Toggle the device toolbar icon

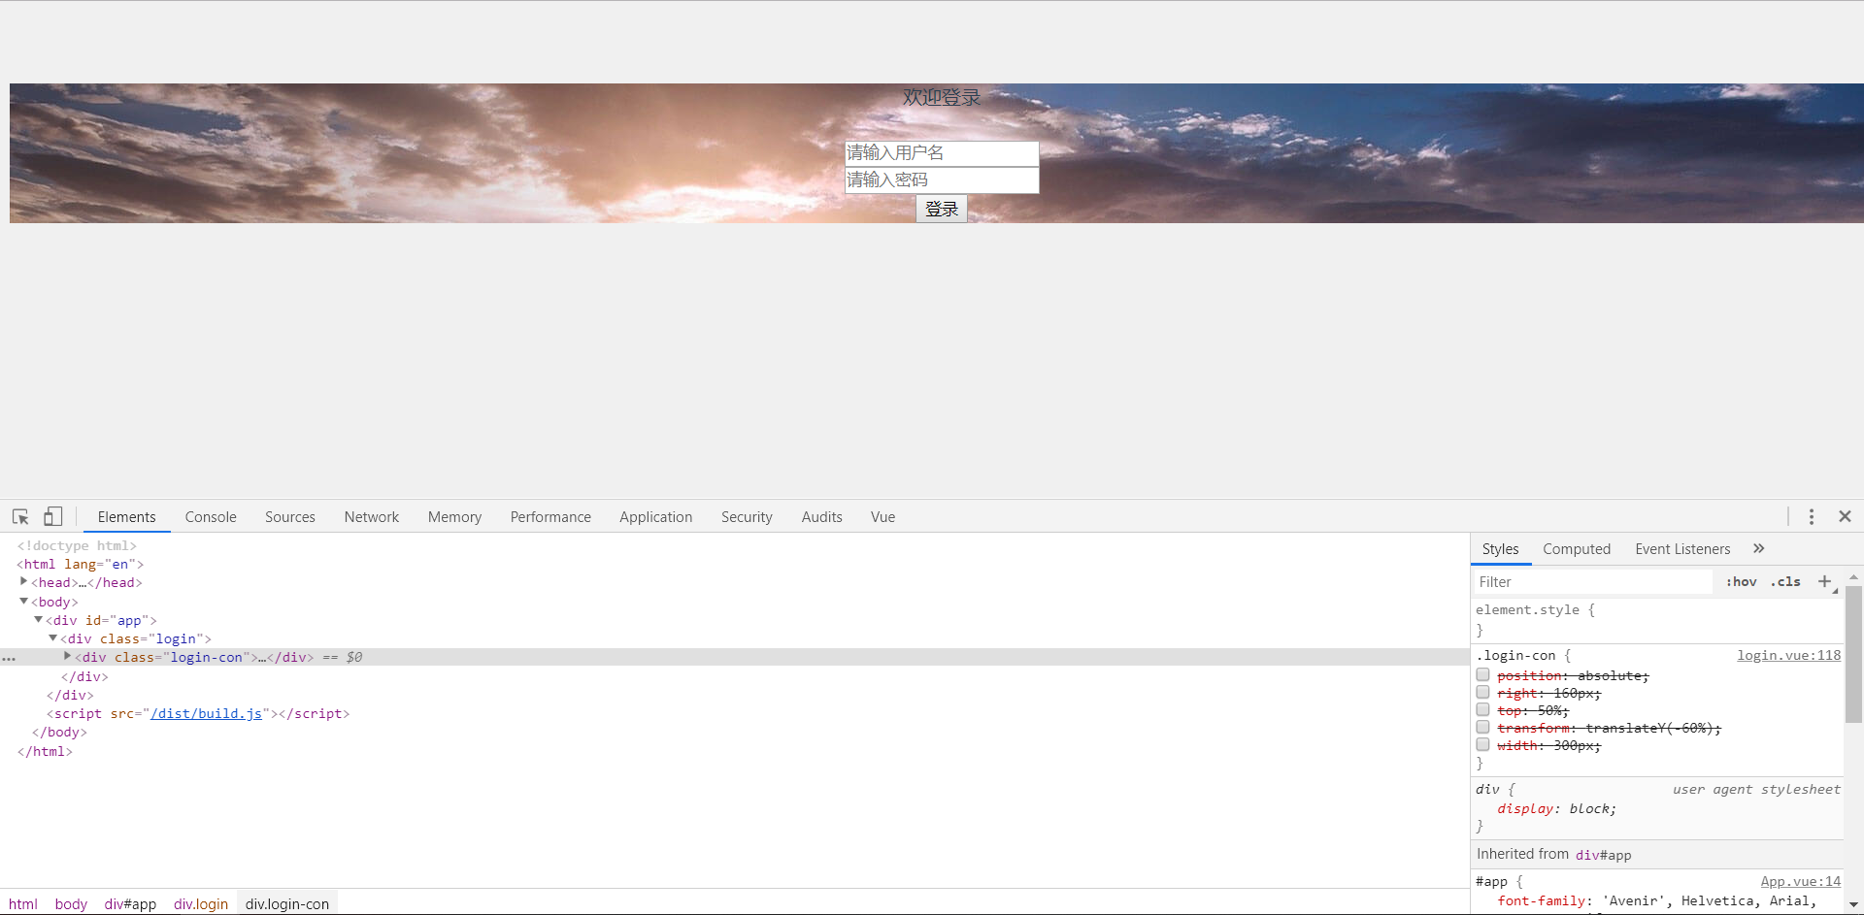[52, 517]
